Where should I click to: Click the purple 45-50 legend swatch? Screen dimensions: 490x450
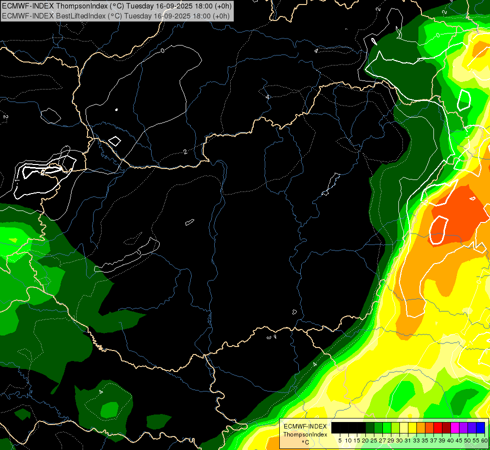point(463,427)
